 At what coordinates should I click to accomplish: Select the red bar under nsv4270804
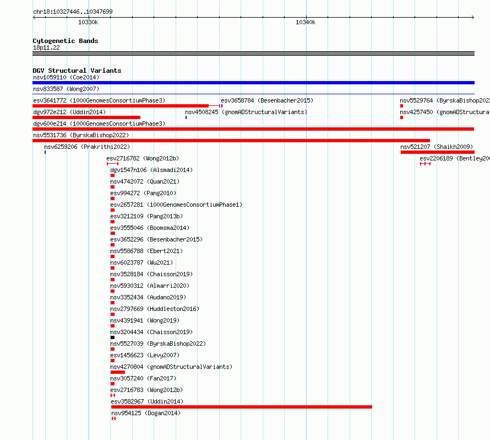[118, 372]
